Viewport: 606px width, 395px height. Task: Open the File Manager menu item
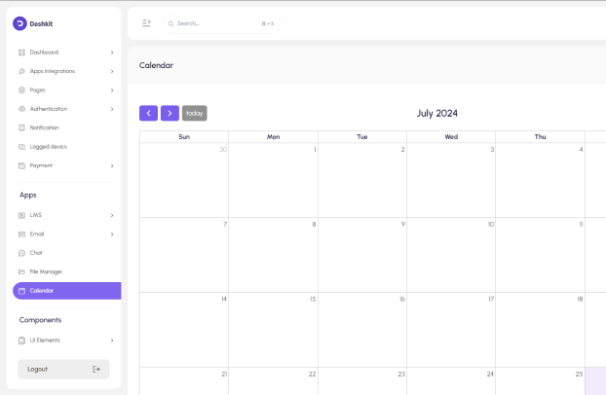(x=66, y=271)
